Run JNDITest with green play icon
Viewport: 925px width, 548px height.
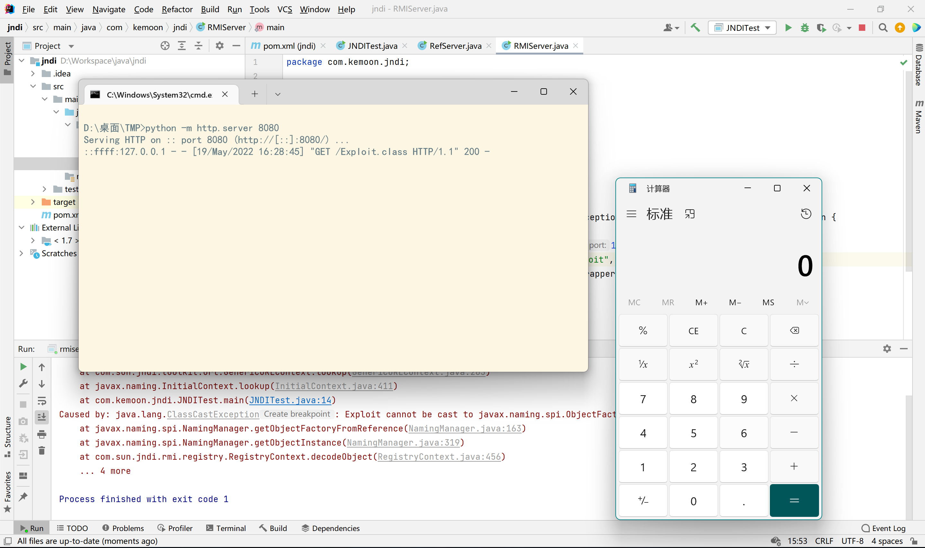(788, 28)
